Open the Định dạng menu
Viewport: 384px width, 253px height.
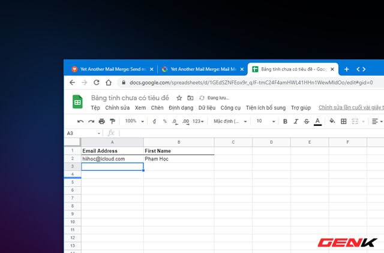(x=181, y=108)
